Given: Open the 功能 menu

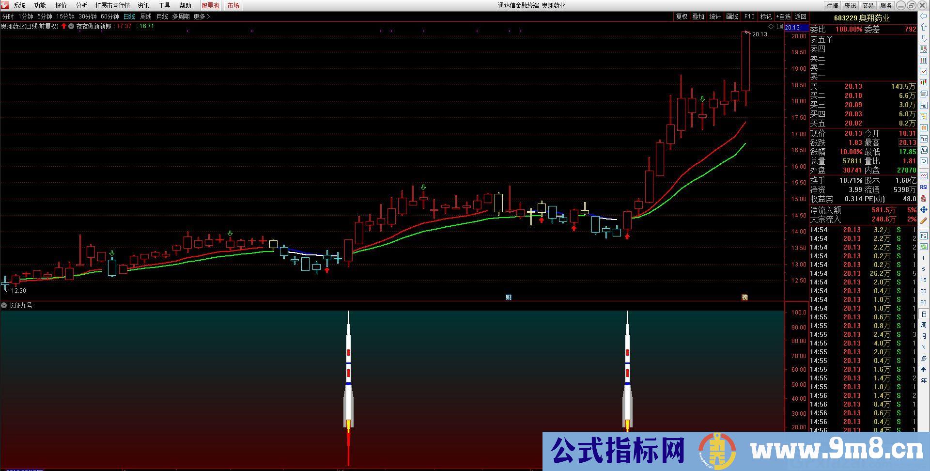Looking at the screenshot, I should pos(40,5).
